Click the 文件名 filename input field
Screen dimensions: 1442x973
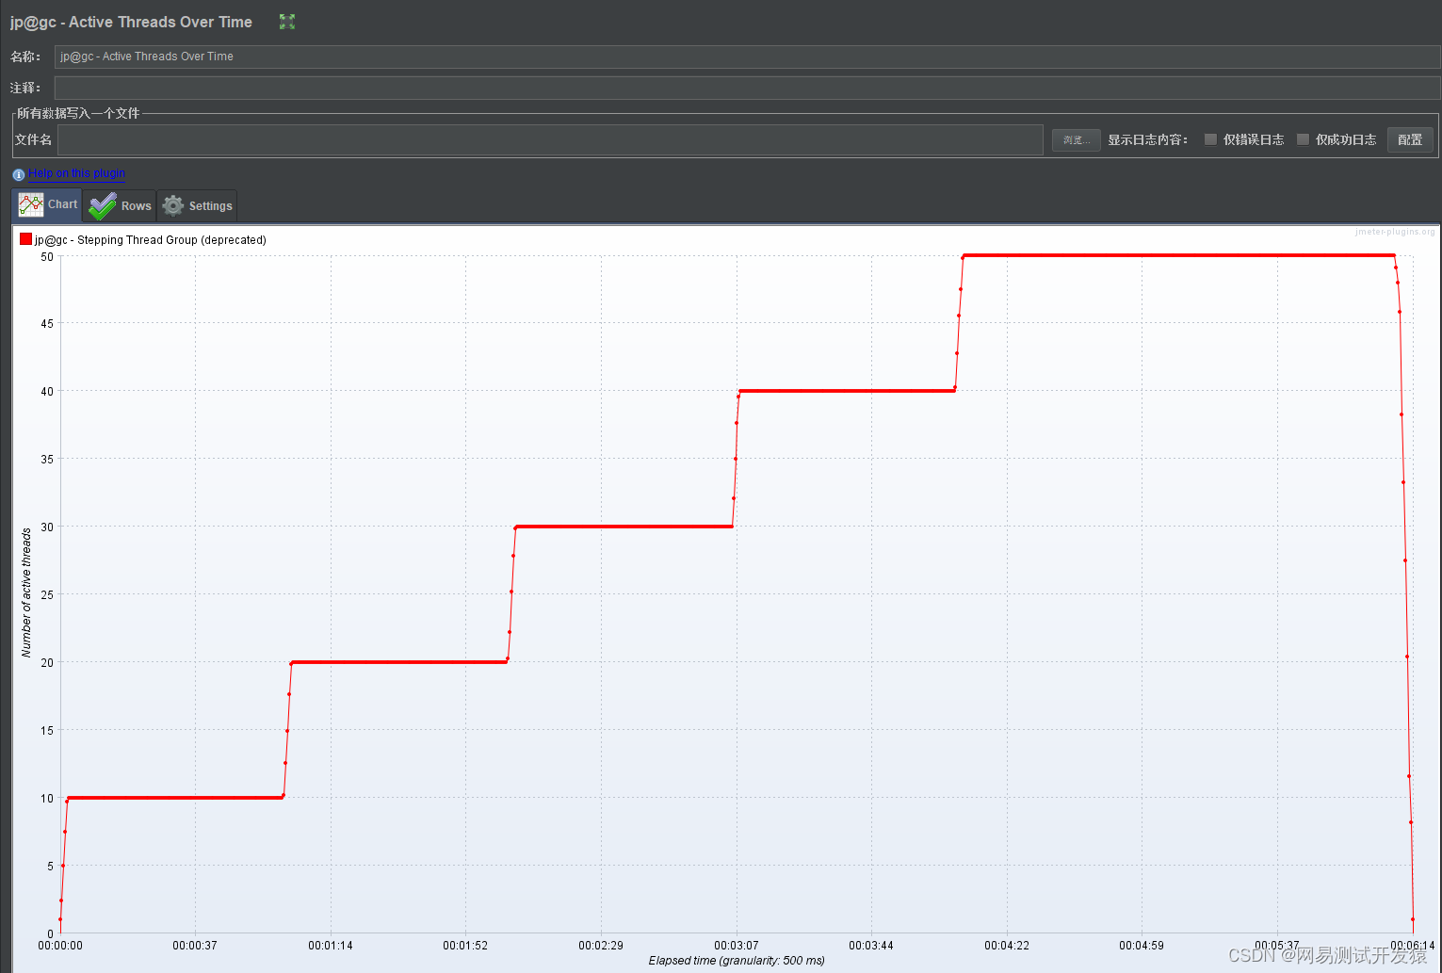[550, 139]
